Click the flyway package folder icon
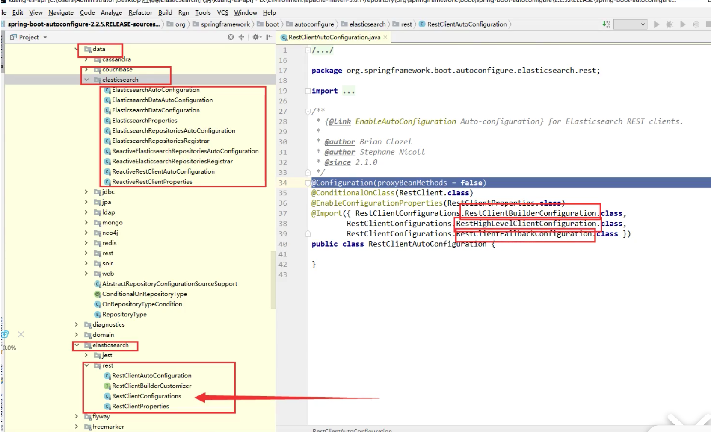 coord(88,417)
